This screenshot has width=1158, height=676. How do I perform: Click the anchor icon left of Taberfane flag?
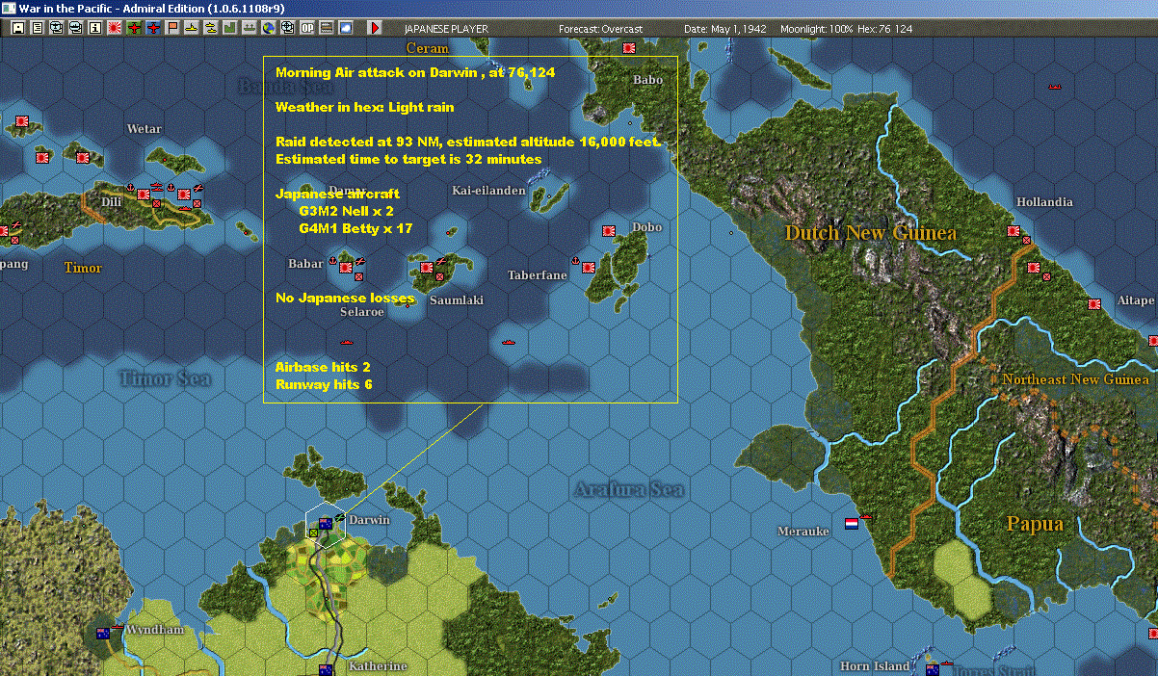[575, 260]
